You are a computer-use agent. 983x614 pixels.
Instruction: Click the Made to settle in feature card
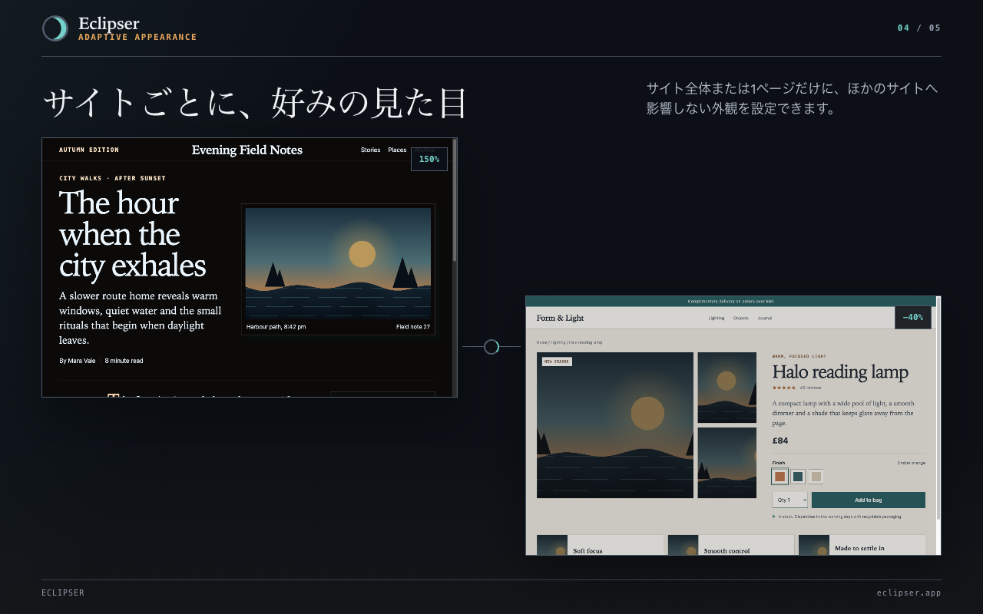point(862,545)
